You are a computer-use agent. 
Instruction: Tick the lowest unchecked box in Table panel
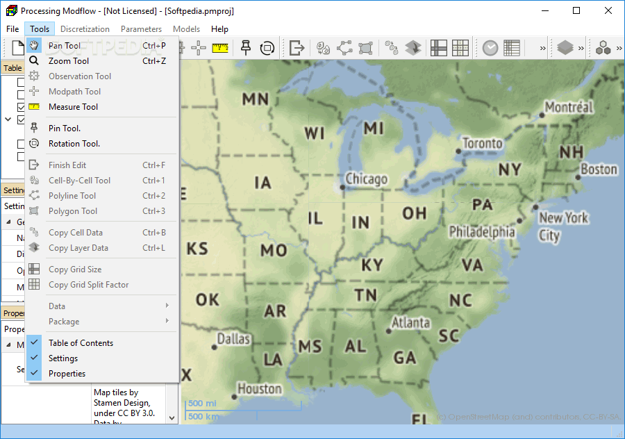click(x=21, y=157)
